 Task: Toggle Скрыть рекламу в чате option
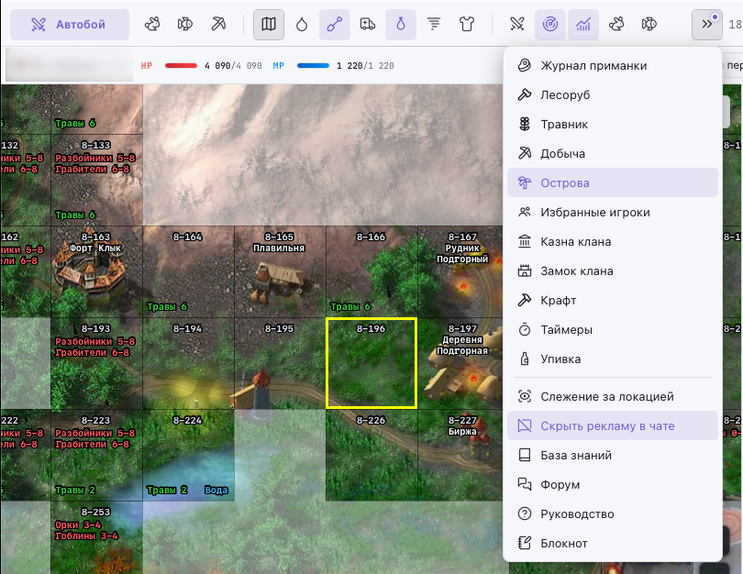[x=613, y=425]
